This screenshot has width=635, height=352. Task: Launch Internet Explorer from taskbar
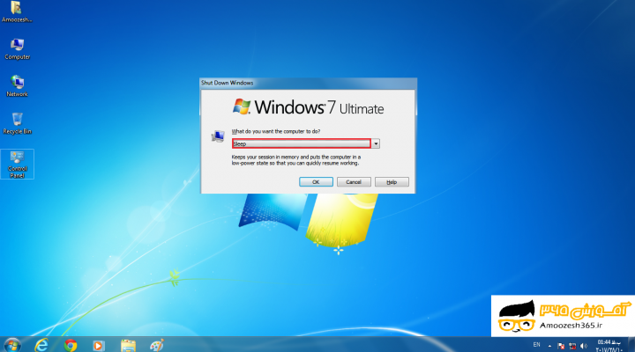click(x=41, y=345)
